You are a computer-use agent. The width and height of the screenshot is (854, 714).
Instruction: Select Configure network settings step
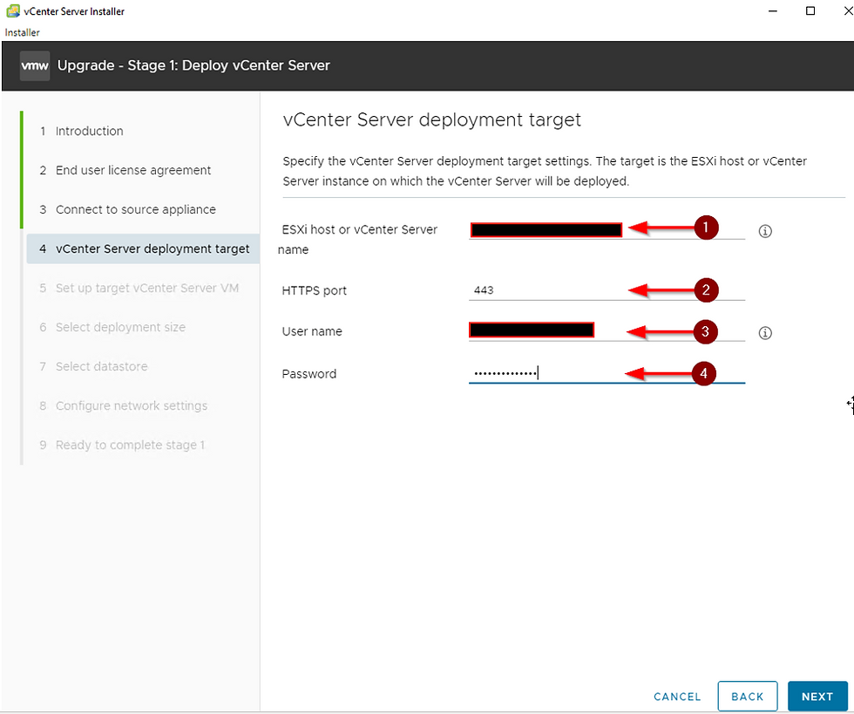click(124, 406)
